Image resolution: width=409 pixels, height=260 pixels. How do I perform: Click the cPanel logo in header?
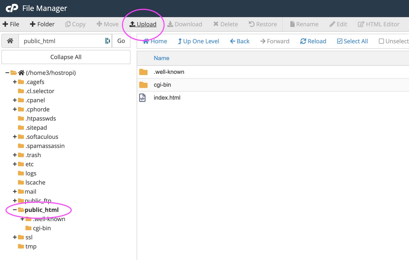click(12, 8)
